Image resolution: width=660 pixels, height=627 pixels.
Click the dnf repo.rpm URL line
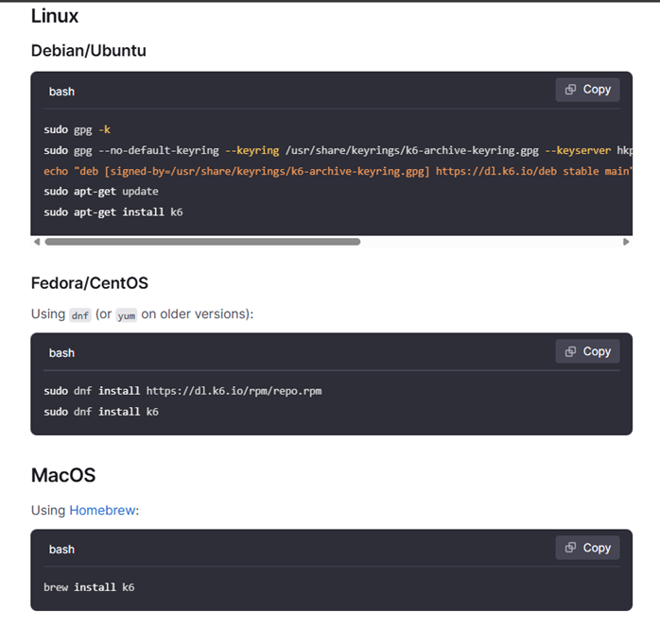[x=182, y=391]
